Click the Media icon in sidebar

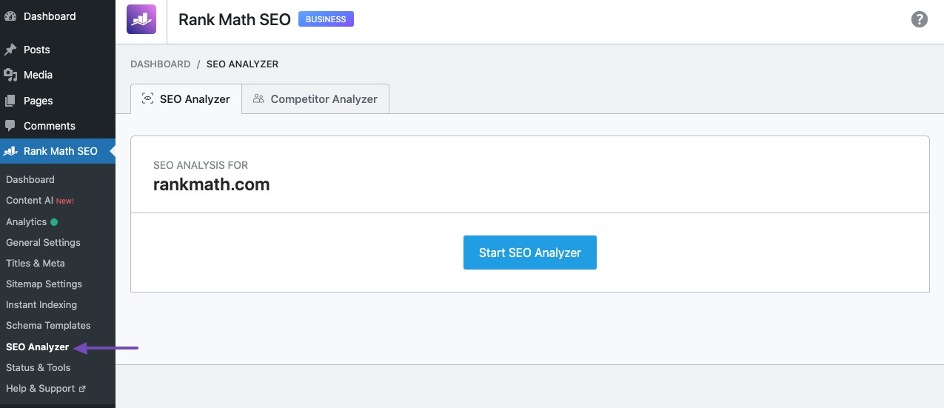[x=10, y=75]
